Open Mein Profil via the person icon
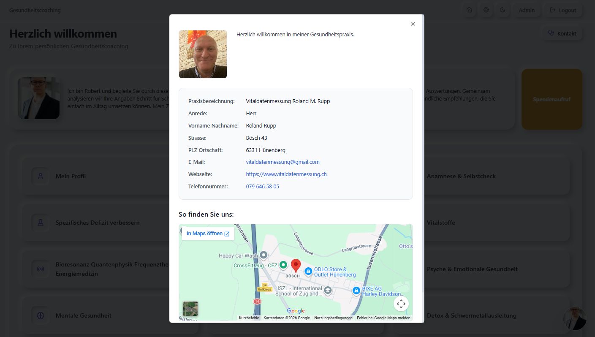 tap(40, 176)
